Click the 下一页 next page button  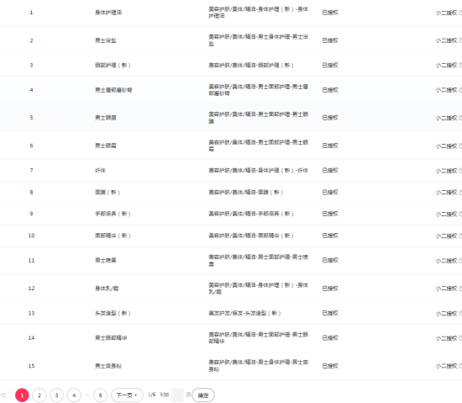pos(127,395)
